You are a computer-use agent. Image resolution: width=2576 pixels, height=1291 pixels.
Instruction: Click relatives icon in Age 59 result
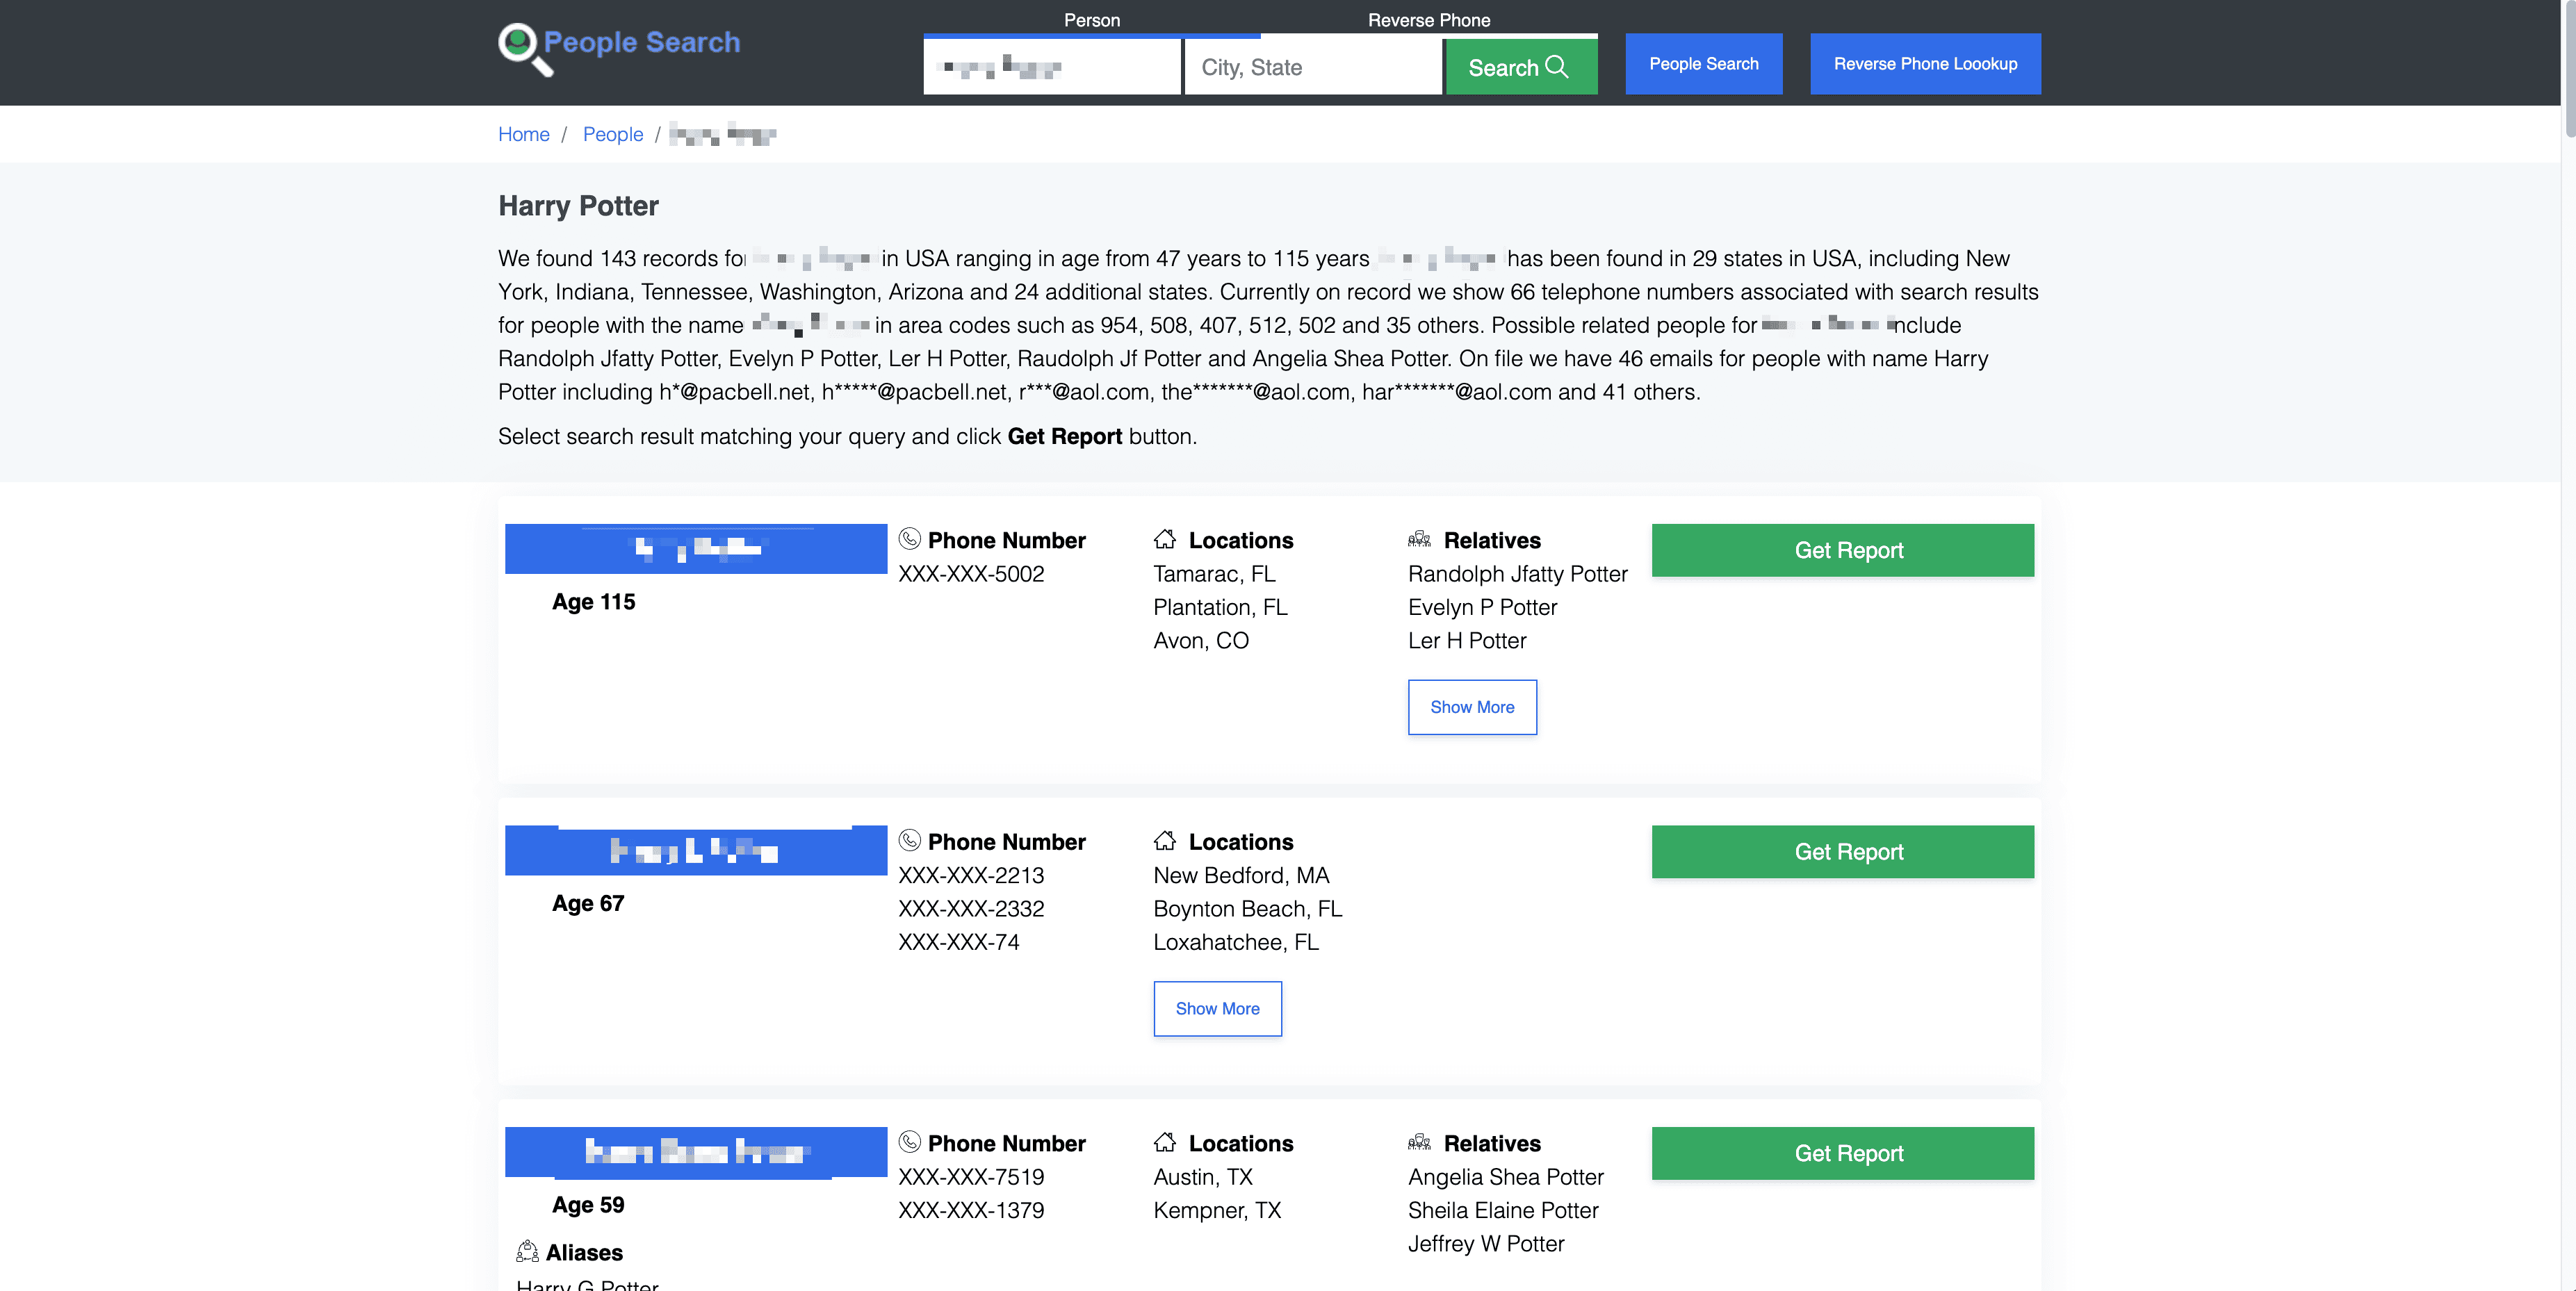tap(1419, 1142)
